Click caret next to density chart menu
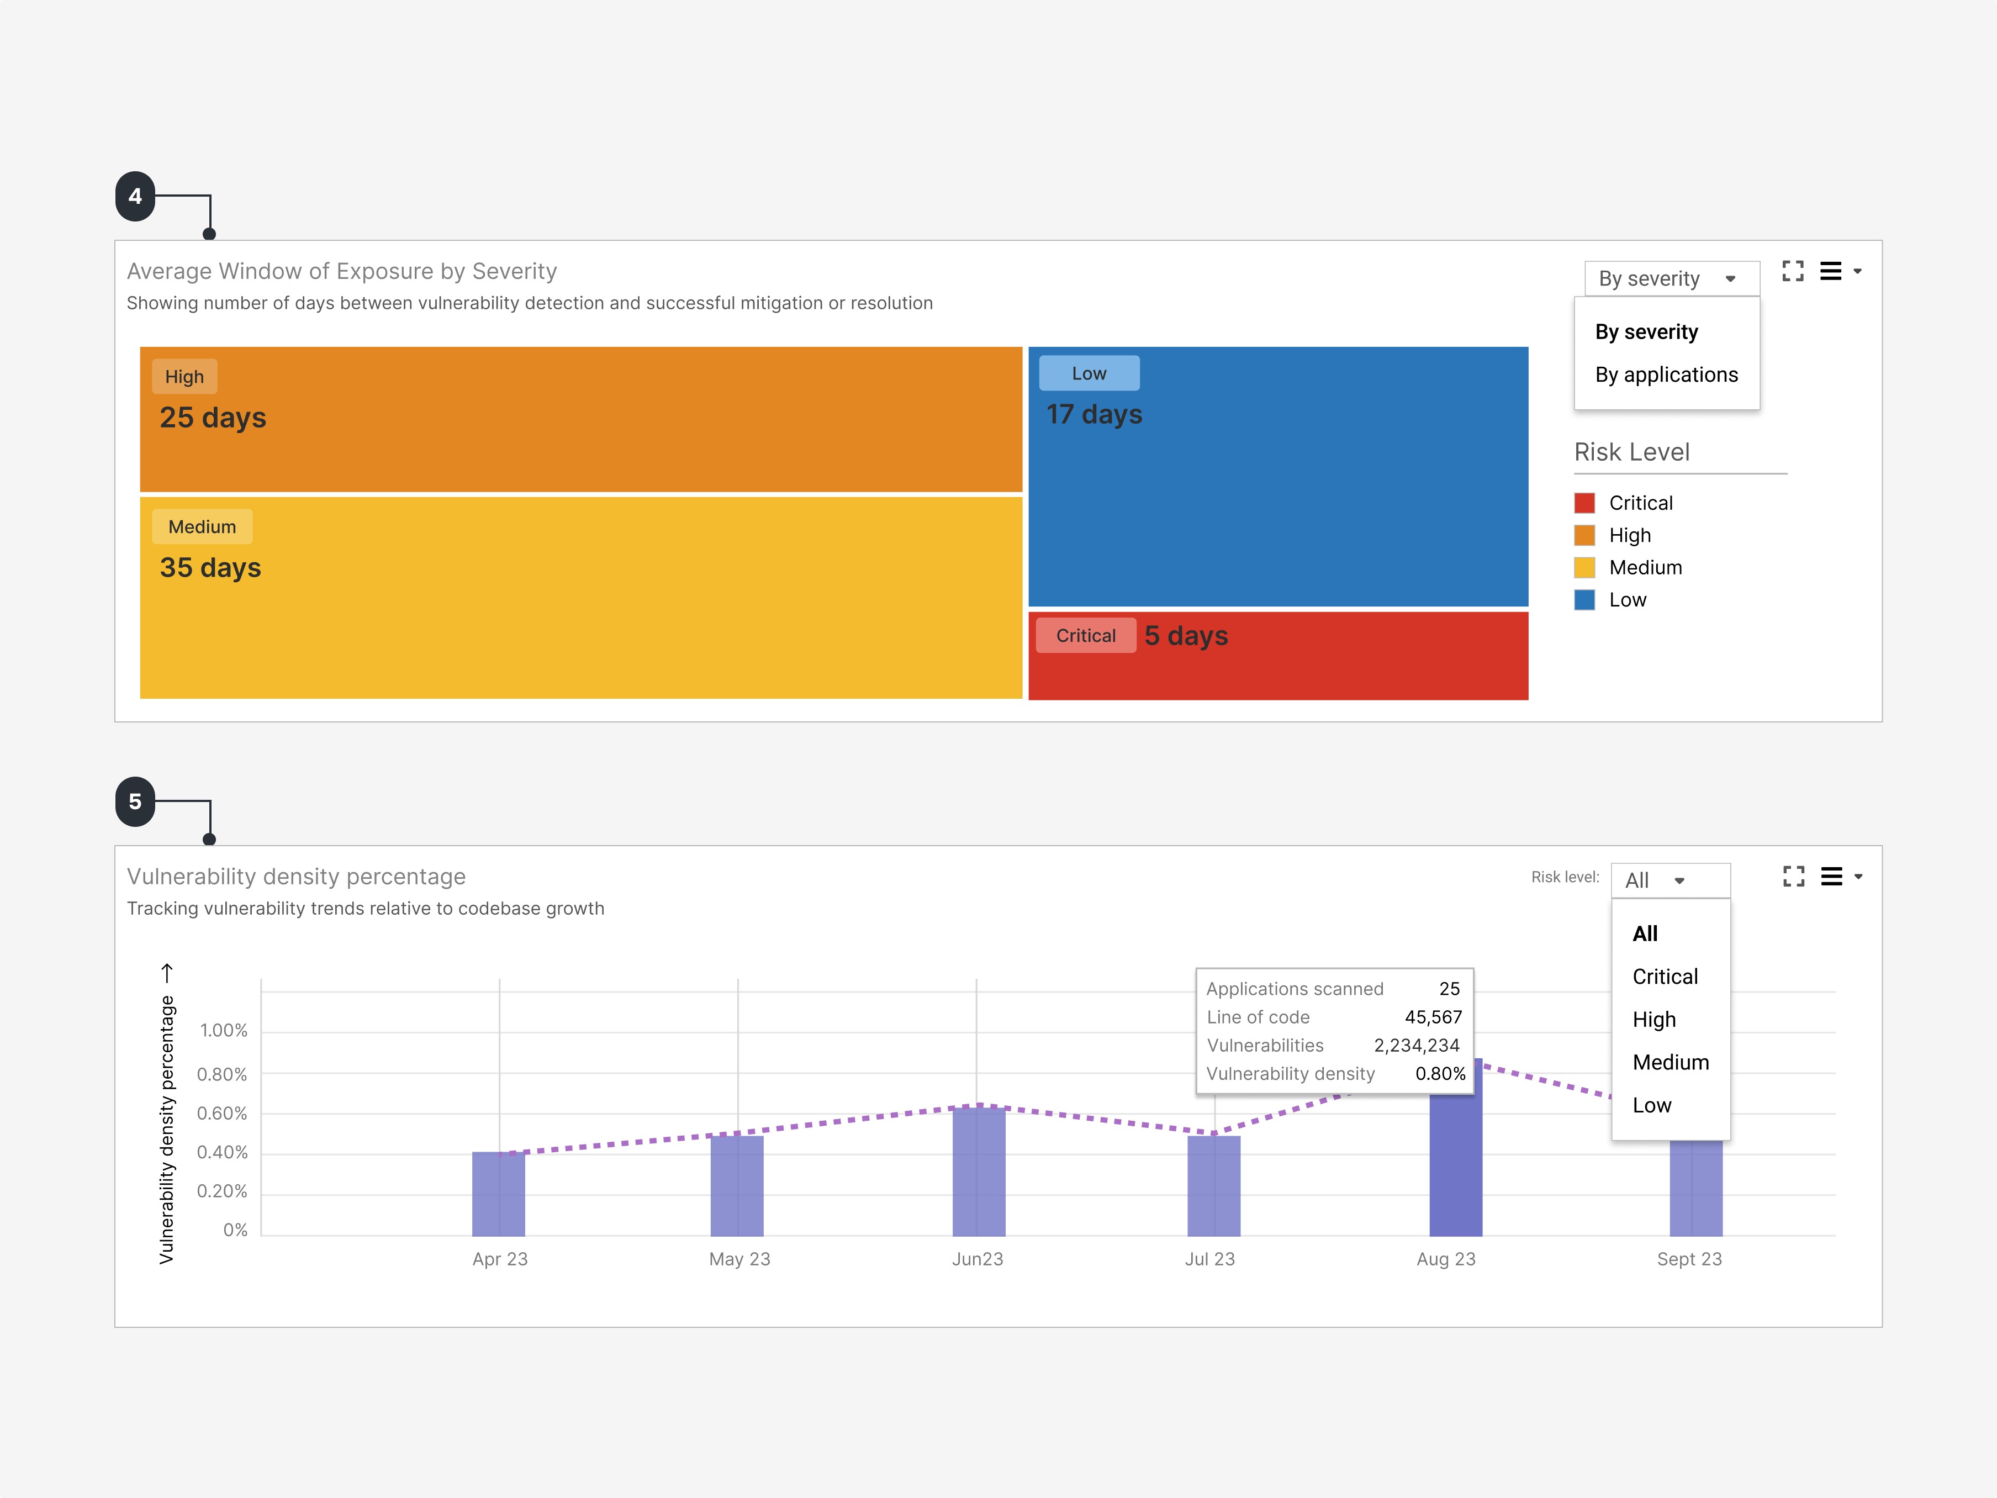Viewport: 1997px width, 1498px height. click(1858, 876)
